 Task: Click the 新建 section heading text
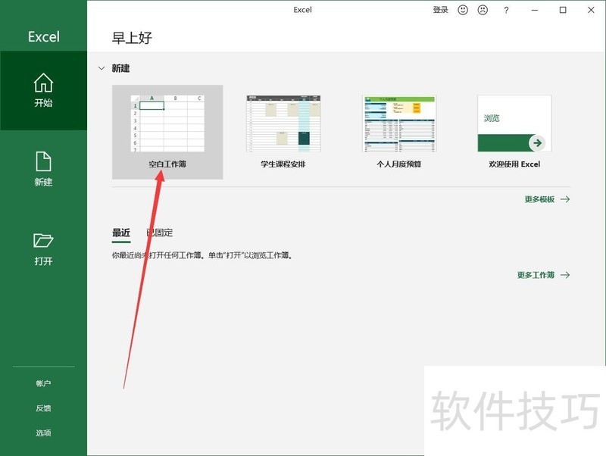tap(120, 68)
